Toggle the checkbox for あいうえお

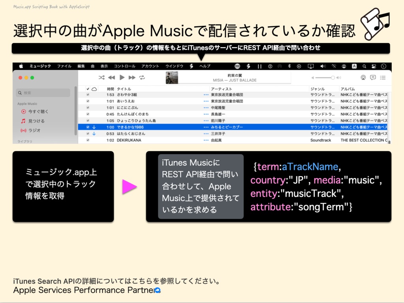tap(87, 100)
